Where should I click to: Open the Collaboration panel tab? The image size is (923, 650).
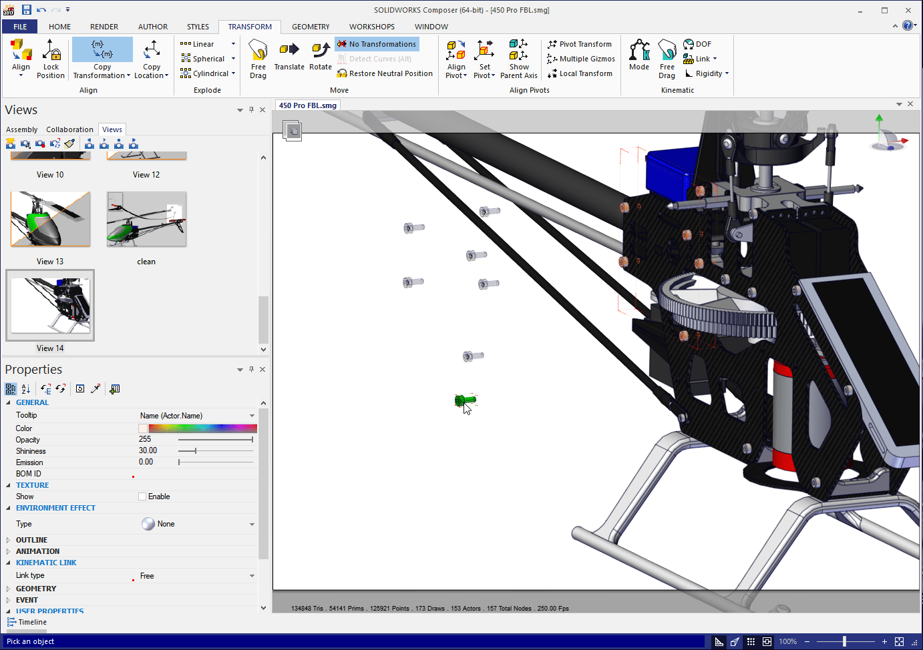(69, 129)
